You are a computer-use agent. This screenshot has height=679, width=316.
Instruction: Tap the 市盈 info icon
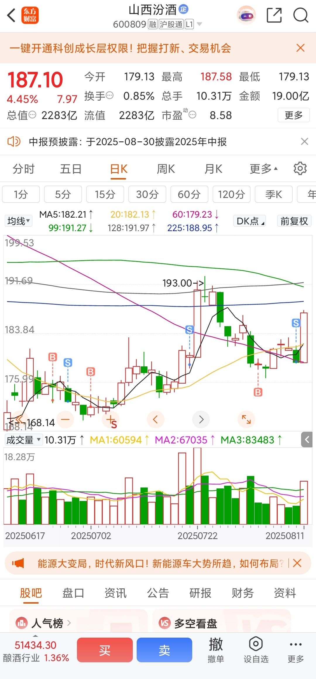point(192,115)
